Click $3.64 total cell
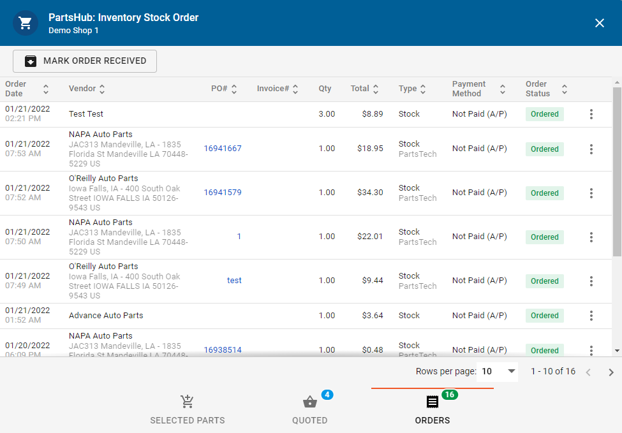The image size is (622, 433). (373, 315)
